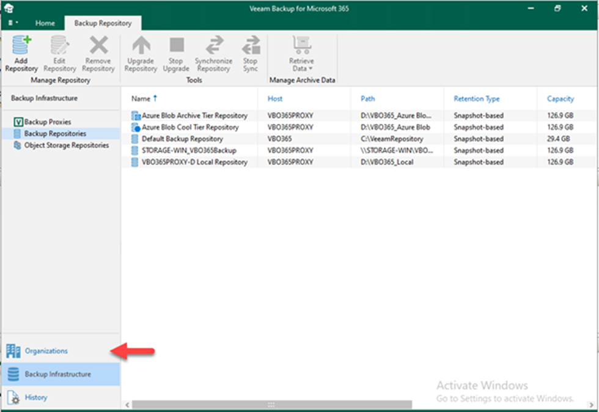599x412 pixels.
Task: Select Backup Proxies in the tree
Action: pos(48,122)
